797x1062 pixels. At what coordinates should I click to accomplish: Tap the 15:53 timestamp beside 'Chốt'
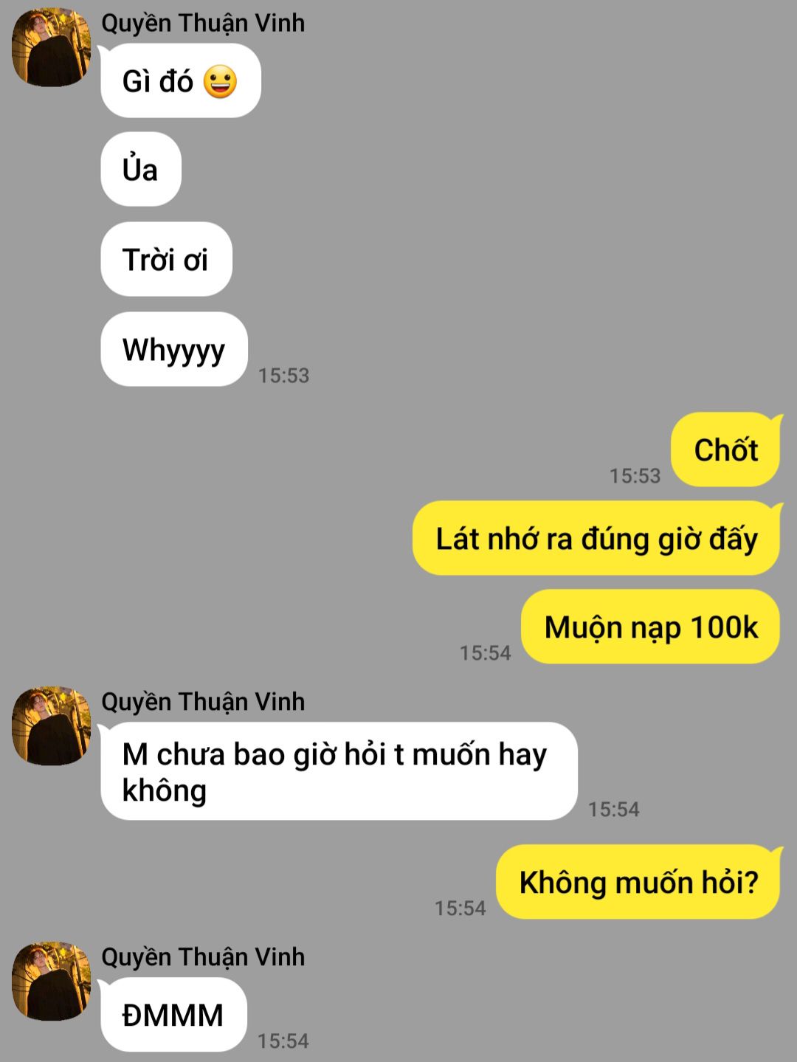coord(635,476)
